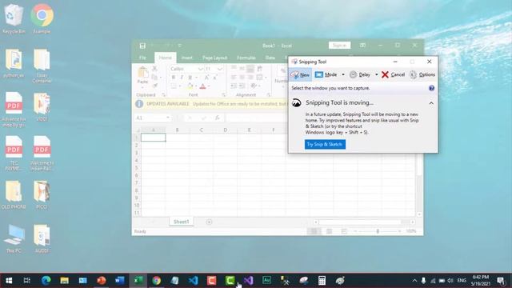
Task: Click the Copy icon in Excel ribbon
Action: (154, 78)
